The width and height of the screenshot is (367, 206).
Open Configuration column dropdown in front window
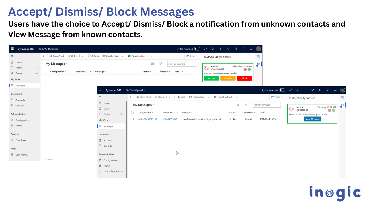pos(145,112)
